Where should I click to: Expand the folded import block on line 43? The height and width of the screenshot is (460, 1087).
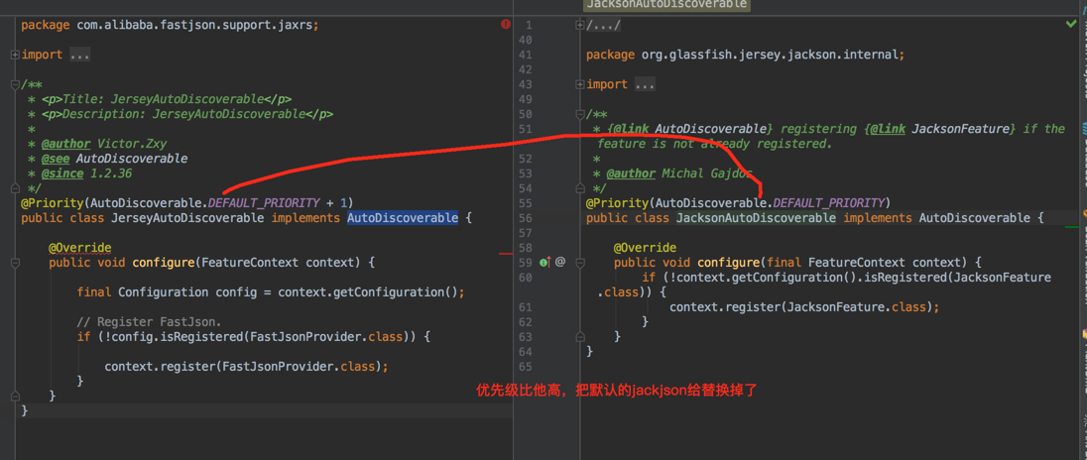579,84
